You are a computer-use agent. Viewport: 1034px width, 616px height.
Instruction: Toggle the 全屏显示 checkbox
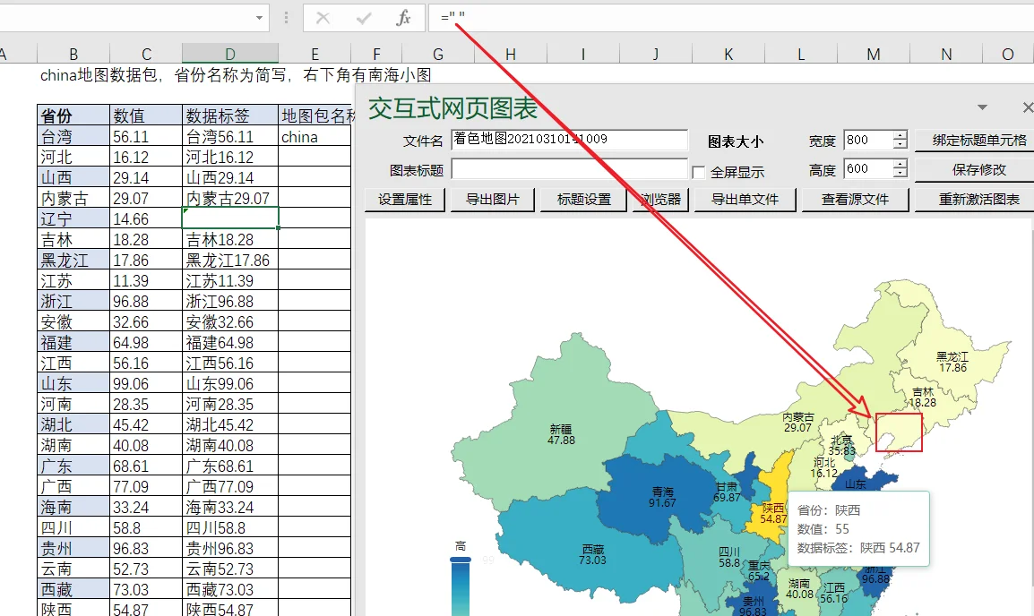pyautogui.click(x=699, y=172)
